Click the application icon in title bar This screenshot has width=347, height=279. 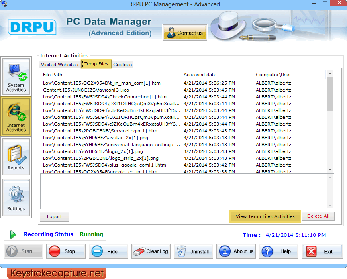point(4,4)
